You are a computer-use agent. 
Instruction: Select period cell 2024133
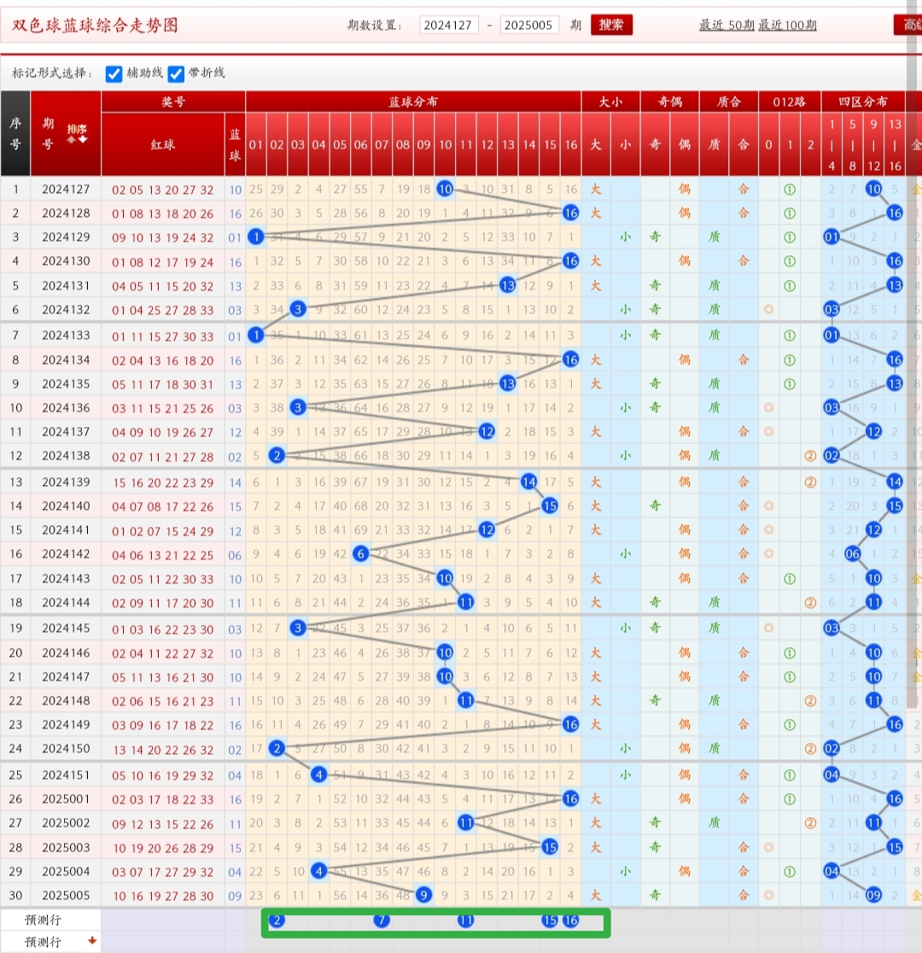(x=66, y=335)
